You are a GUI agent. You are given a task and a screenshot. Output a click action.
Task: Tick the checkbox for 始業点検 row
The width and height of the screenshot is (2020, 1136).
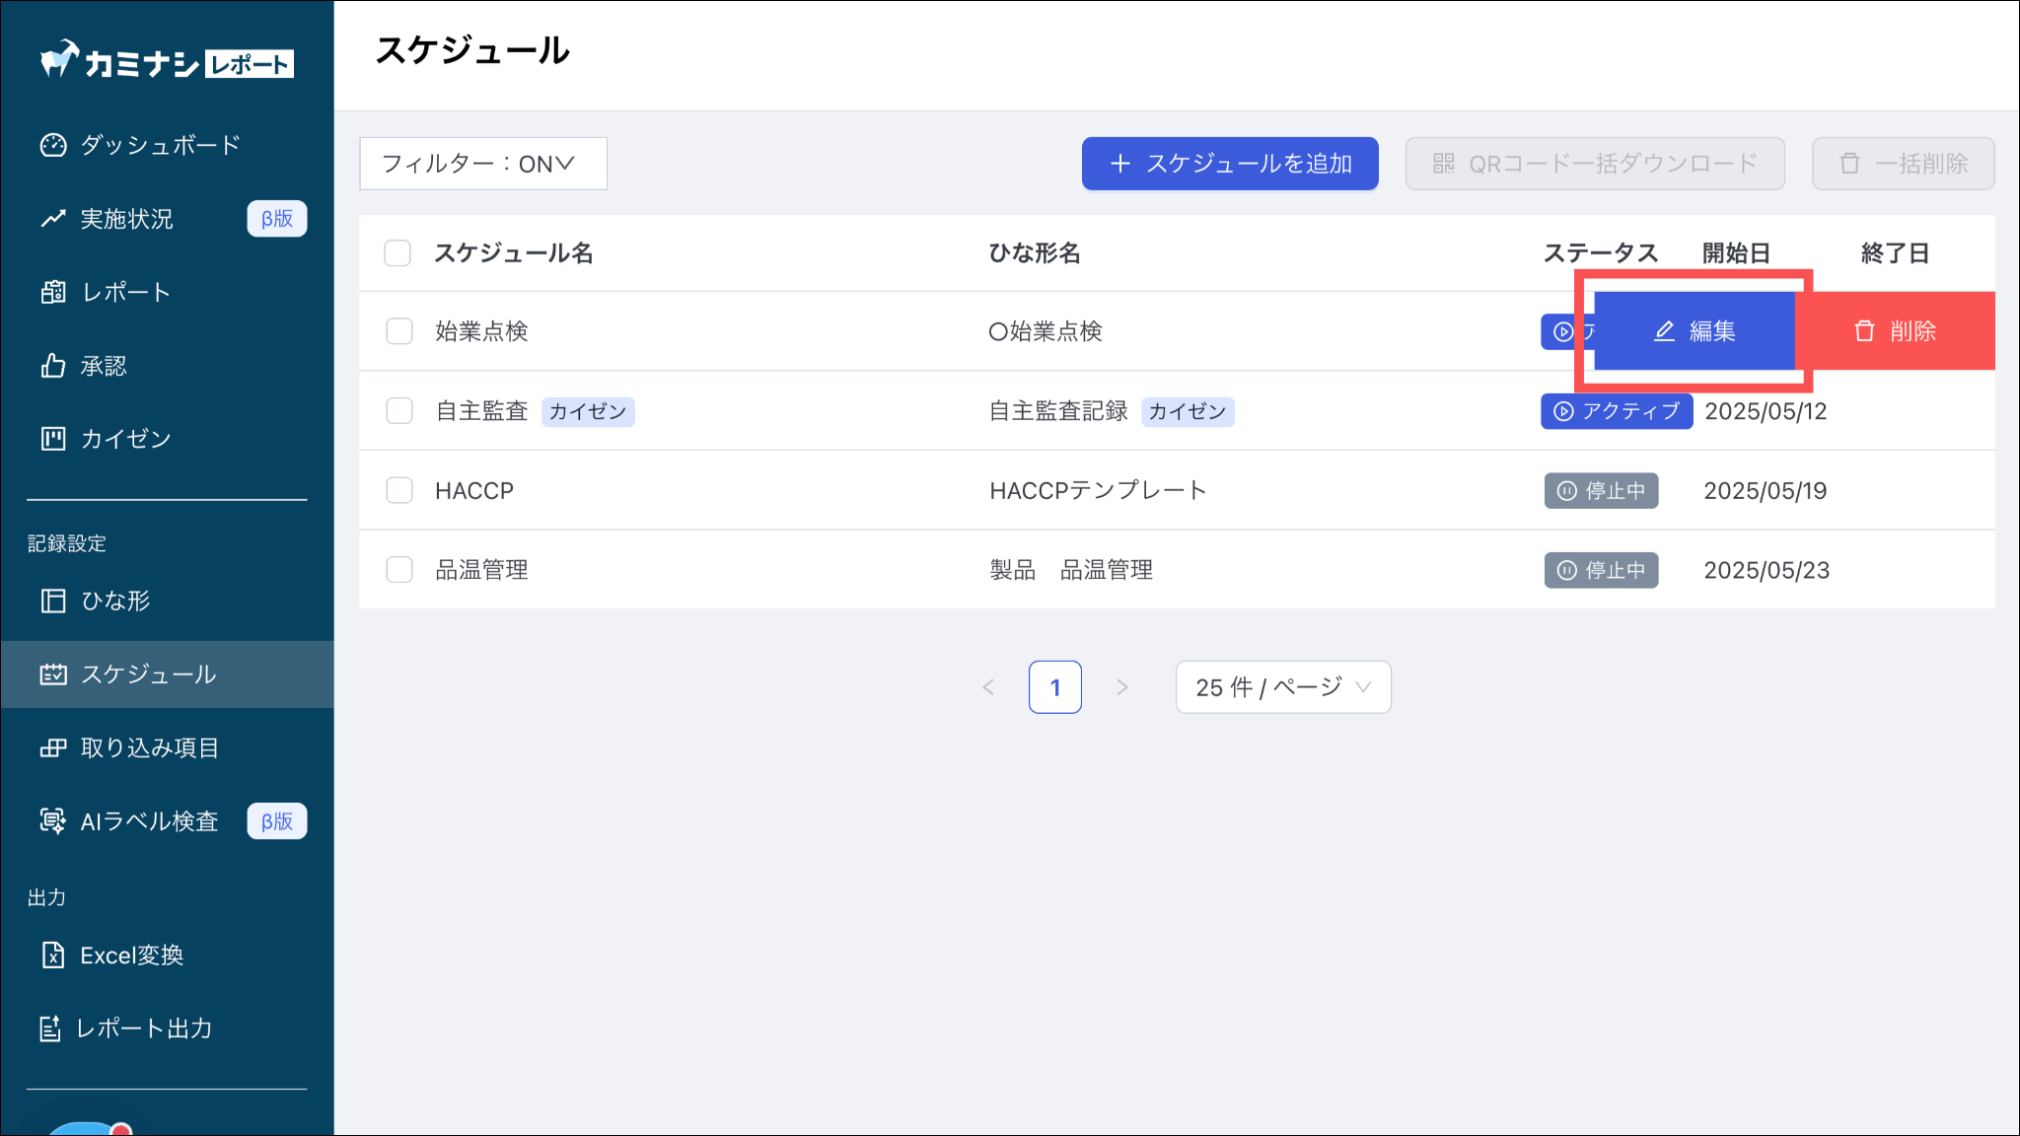pos(399,331)
